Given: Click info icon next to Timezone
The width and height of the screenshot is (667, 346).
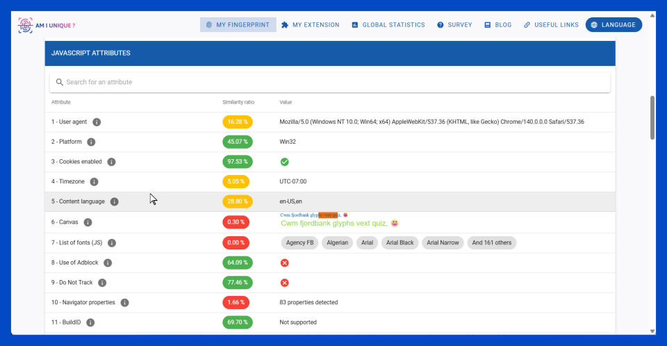Looking at the screenshot, I should pyautogui.click(x=94, y=182).
